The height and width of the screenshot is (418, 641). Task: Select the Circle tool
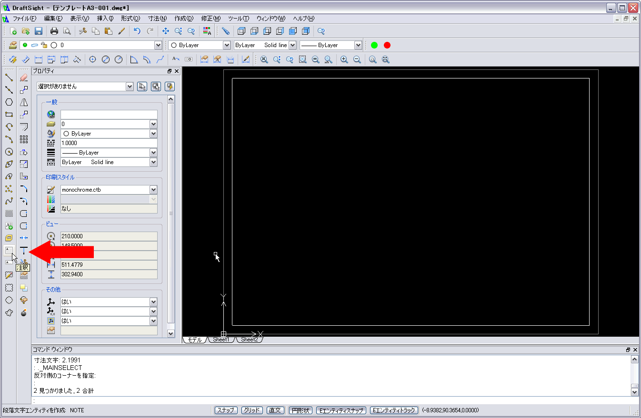(9, 152)
